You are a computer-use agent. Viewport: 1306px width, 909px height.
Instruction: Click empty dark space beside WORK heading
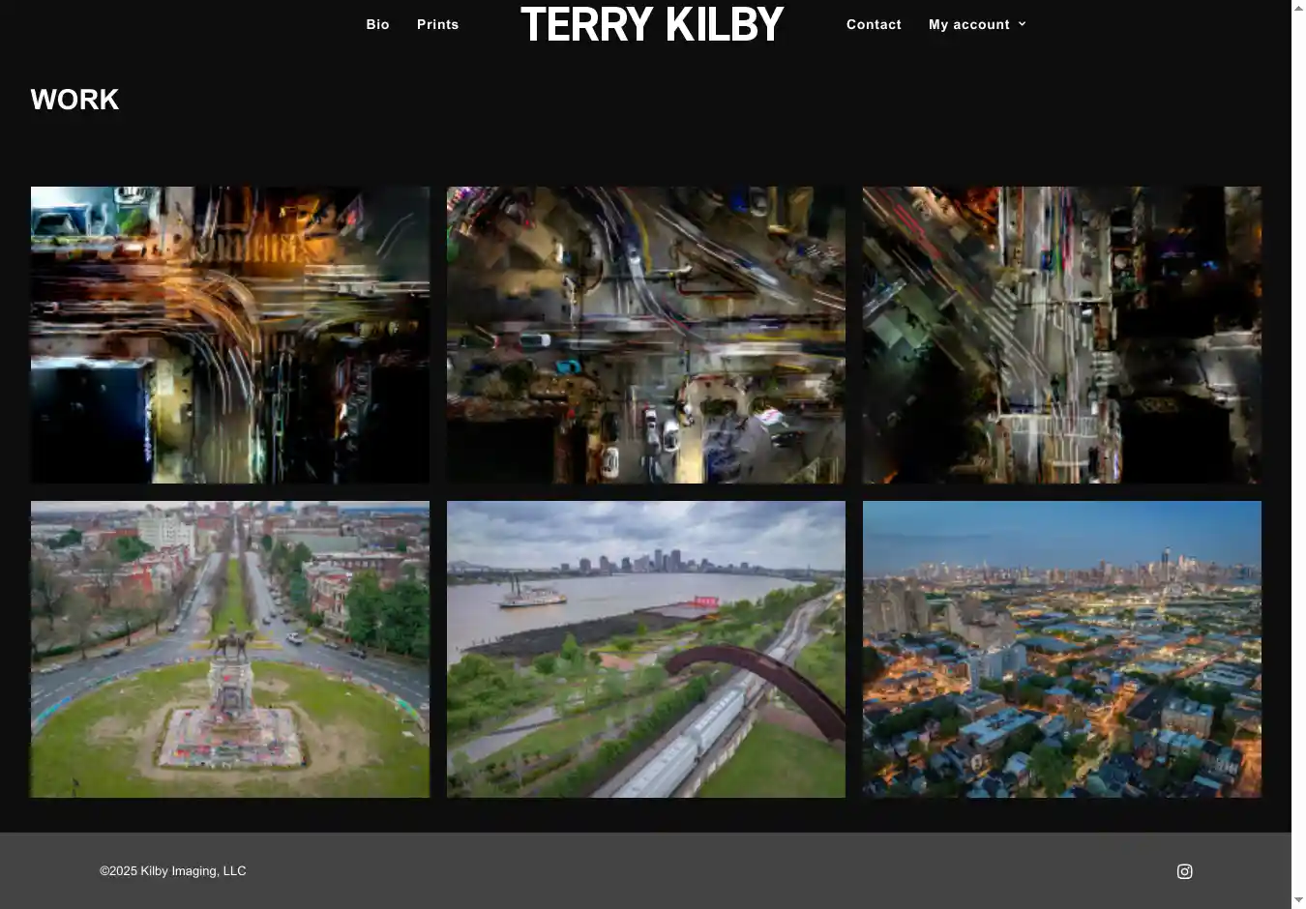[677, 106]
